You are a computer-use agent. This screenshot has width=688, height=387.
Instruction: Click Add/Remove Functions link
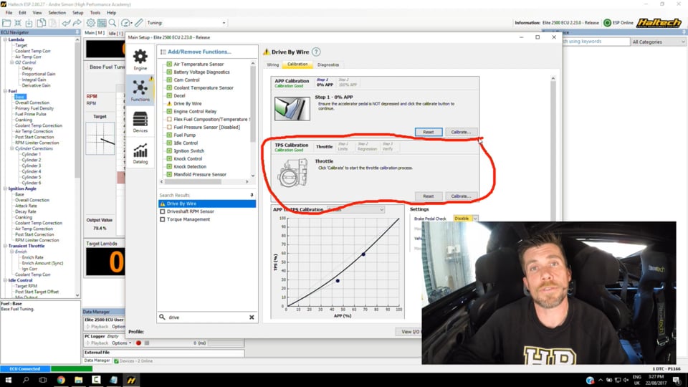click(x=199, y=52)
